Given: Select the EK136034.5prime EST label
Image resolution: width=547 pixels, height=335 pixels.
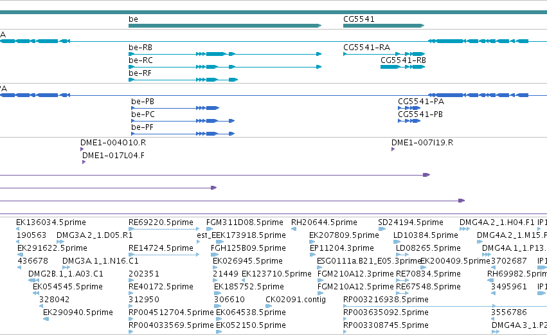Looking at the screenshot, I should pos(51,222).
